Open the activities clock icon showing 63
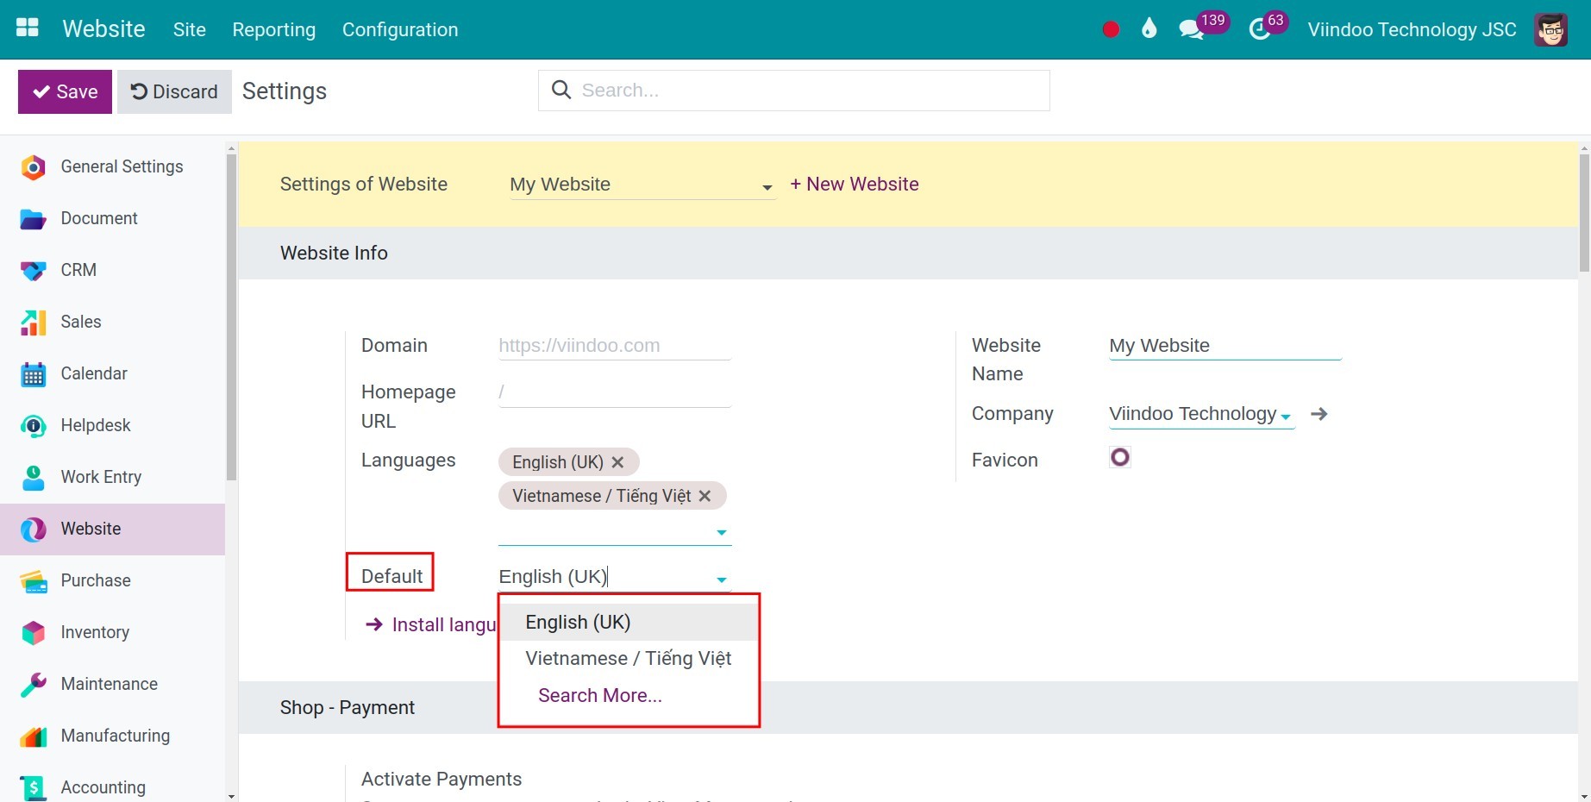The height and width of the screenshot is (802, 1591). (x=1260, y=29)
